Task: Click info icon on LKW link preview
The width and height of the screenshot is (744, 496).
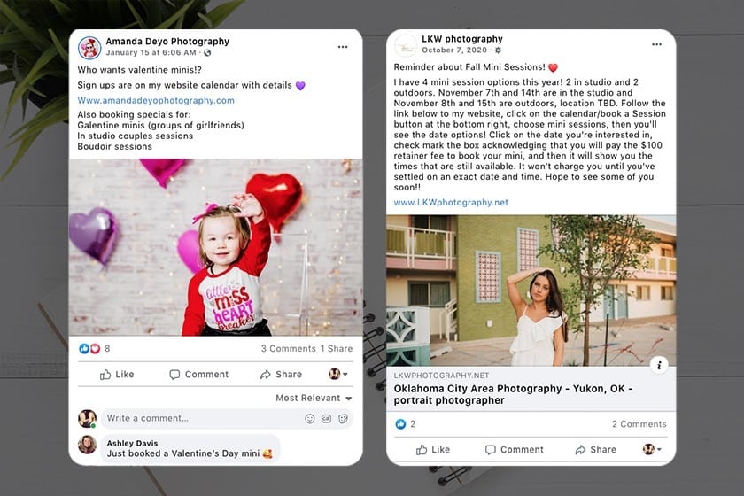Action: (659, 365)
